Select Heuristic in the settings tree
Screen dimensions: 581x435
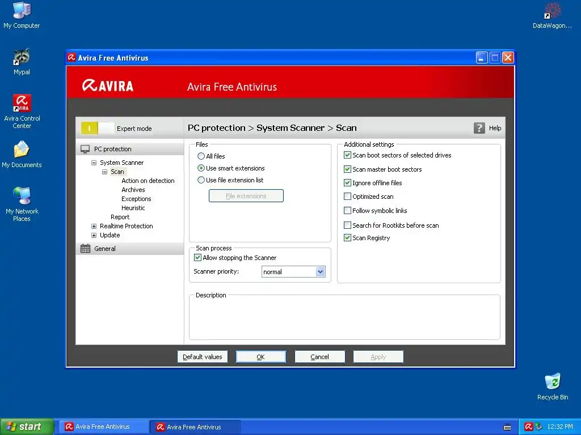tap(133, 208)
